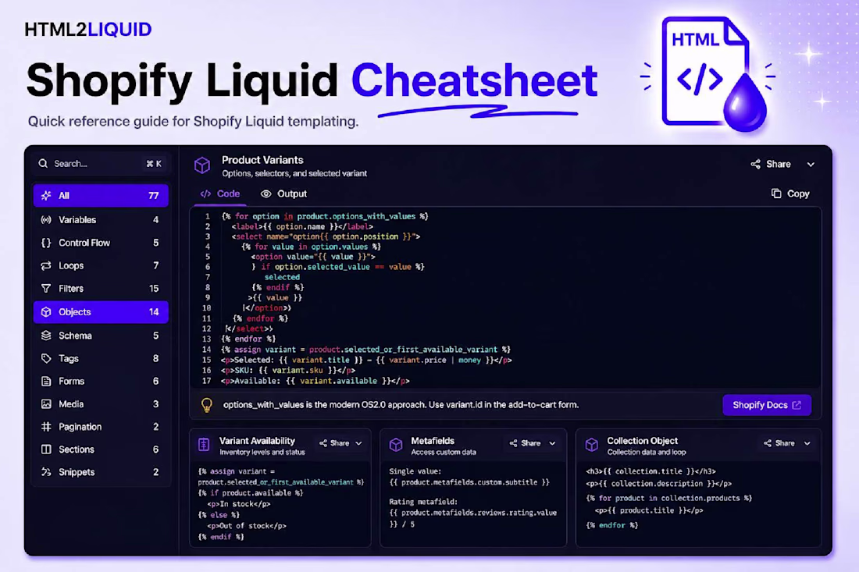Open the Shopify Docs link

[x=766, y=405]
